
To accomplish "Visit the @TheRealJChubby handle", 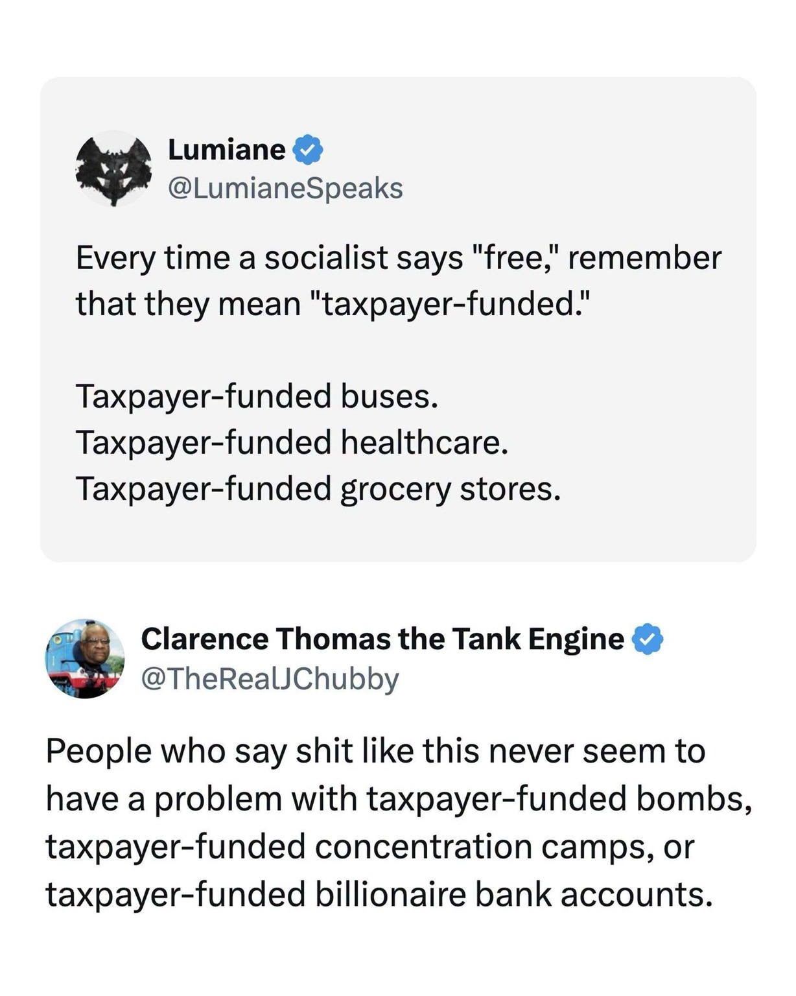I will click(270, 679).
